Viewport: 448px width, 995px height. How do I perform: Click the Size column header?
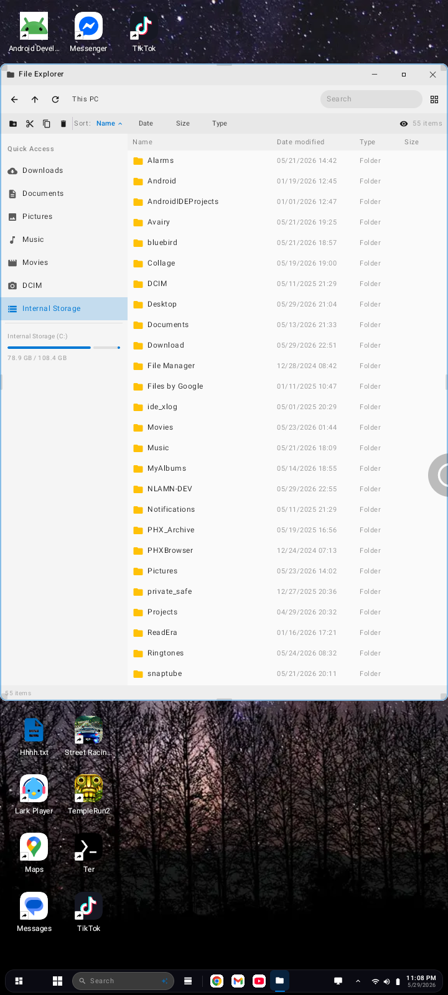point(411,142)
